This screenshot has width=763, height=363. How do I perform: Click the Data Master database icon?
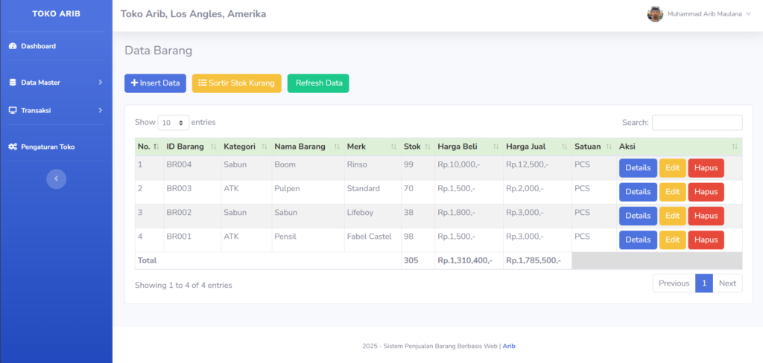tap(13, 83)
